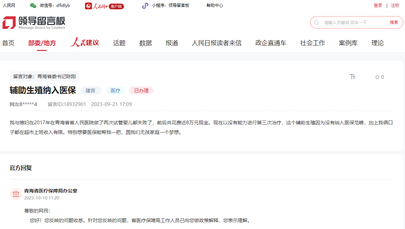Select the 建言 tag
Viewport: 405px width, 229px height.
click(x=91, y=90)
